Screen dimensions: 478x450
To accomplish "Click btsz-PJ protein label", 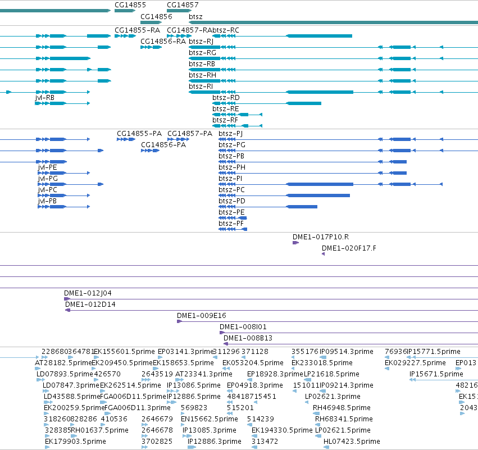I will (x=230, y=134).
